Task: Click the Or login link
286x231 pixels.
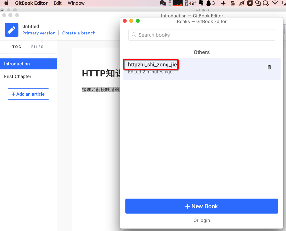Action: [x=201, y=220]
